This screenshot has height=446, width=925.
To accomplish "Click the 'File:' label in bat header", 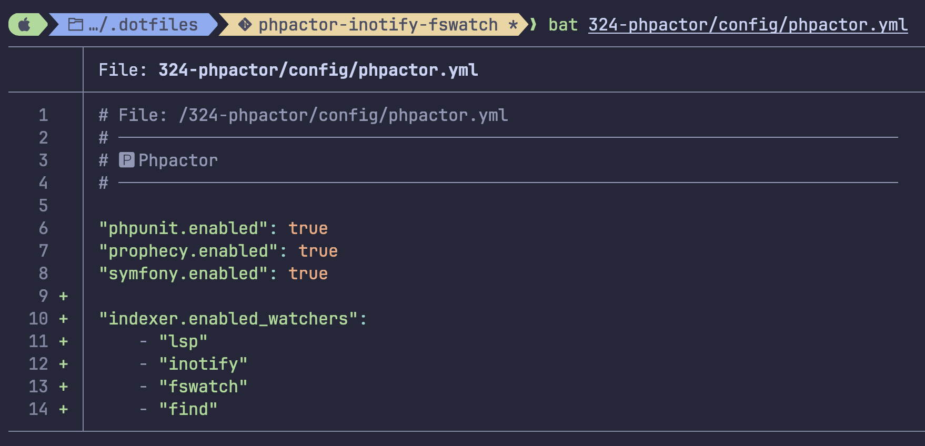I will pos(123,70).
